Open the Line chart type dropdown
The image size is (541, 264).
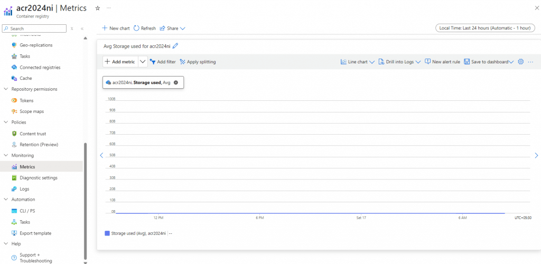[358, 62]
